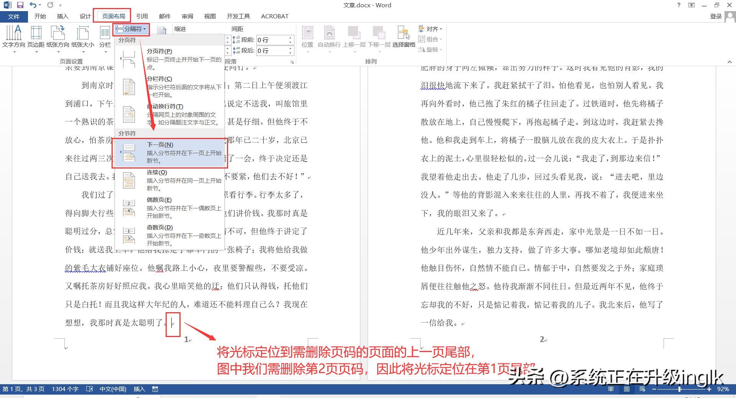Click the page count 第1页，共3页 indicator

click(x=23, y=389)
